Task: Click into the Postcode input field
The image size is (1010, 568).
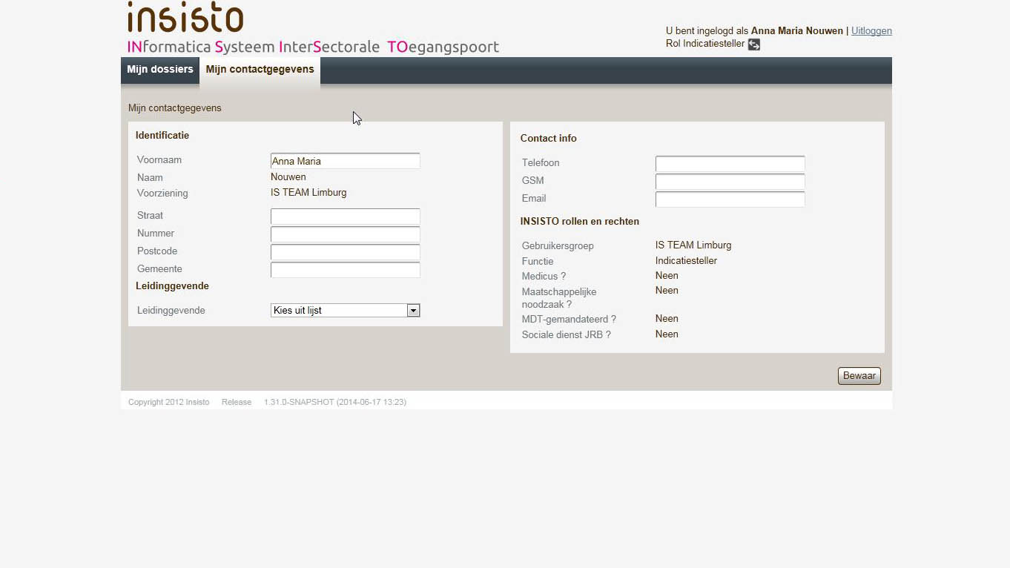Action: point(346,252)
